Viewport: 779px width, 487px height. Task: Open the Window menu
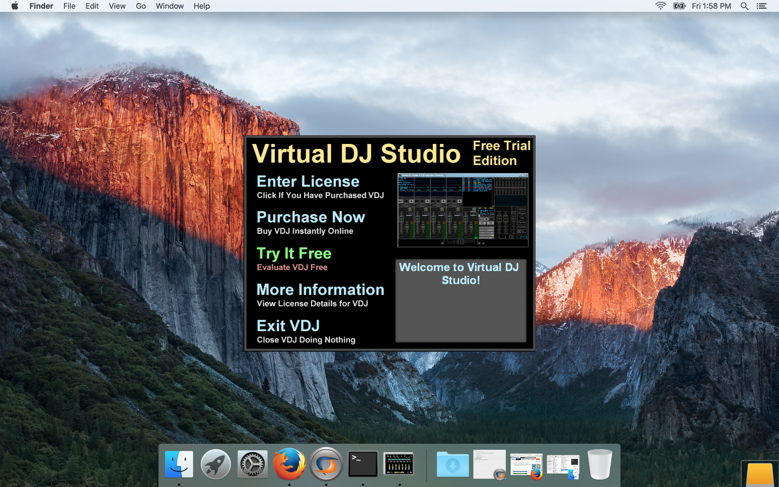(x=170, y=6)
